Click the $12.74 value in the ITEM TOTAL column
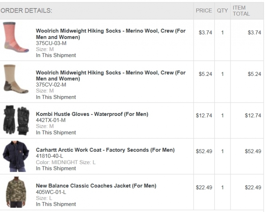 (253, 116)
